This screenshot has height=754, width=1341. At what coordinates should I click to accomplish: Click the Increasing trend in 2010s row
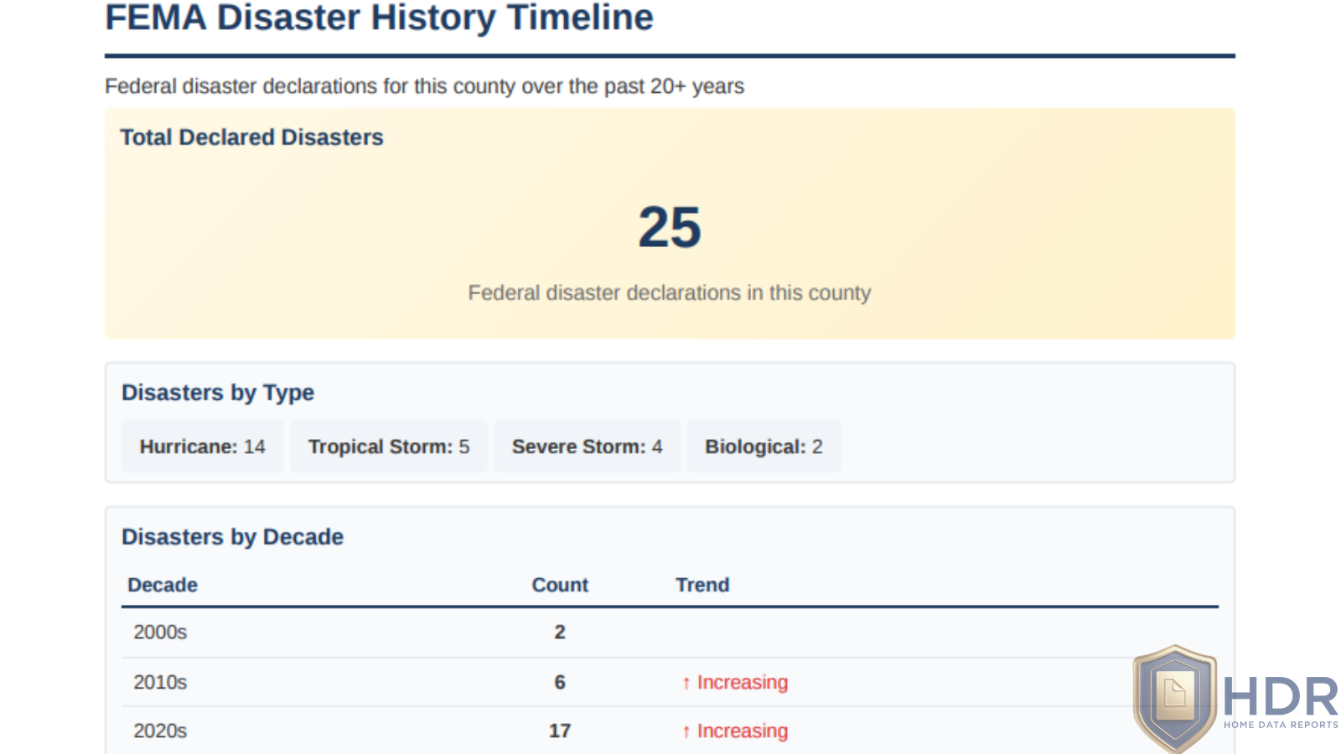click(x=735, y=683)
